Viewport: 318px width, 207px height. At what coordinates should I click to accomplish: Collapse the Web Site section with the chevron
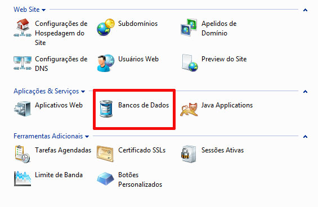pos(305,10)
